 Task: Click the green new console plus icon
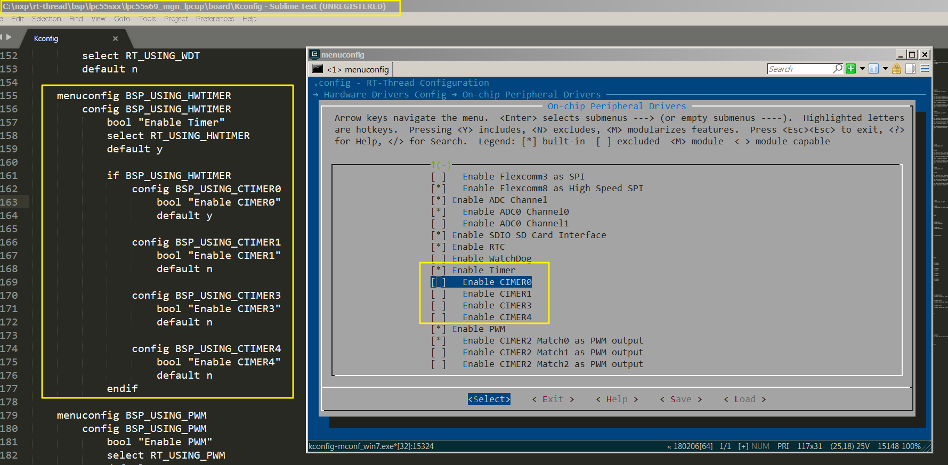[850, 69]
